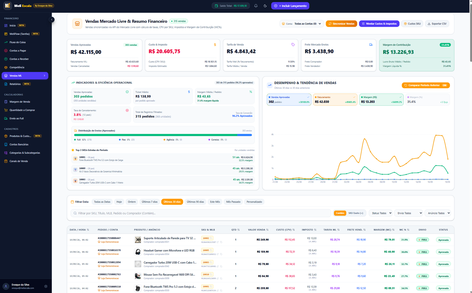This screenshot has width=472, height=293.
Task: Sort table by Tarifa ML column
Action: pos(332,230)
